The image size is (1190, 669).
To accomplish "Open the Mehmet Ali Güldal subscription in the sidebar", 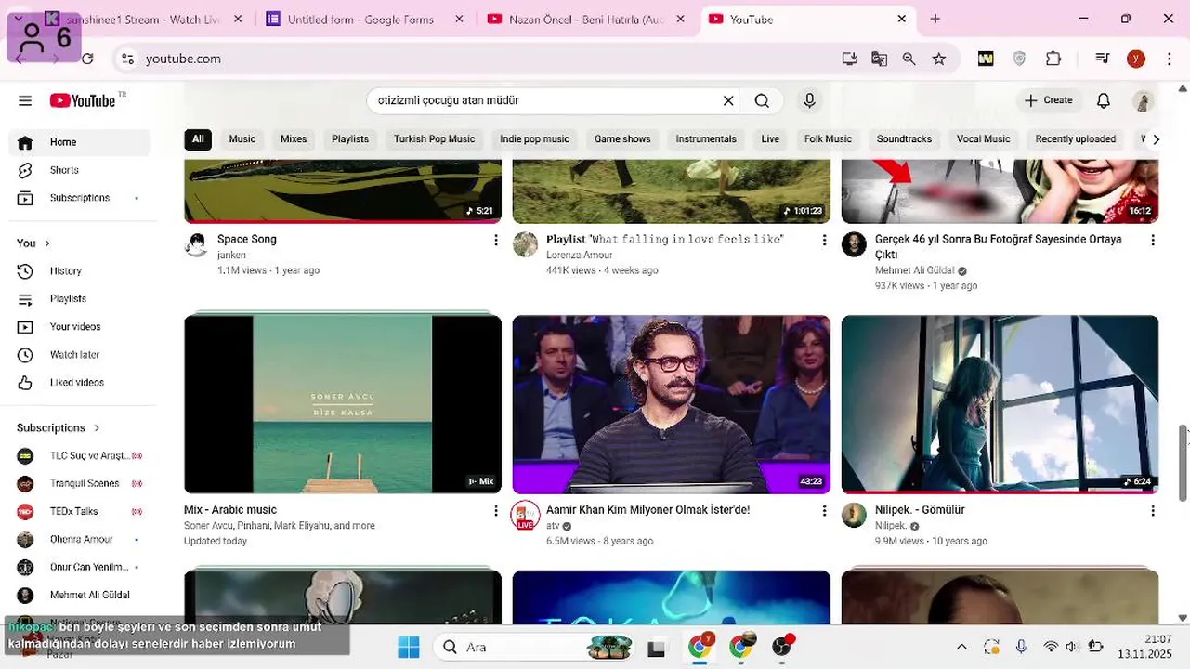I will click(79, 596).
